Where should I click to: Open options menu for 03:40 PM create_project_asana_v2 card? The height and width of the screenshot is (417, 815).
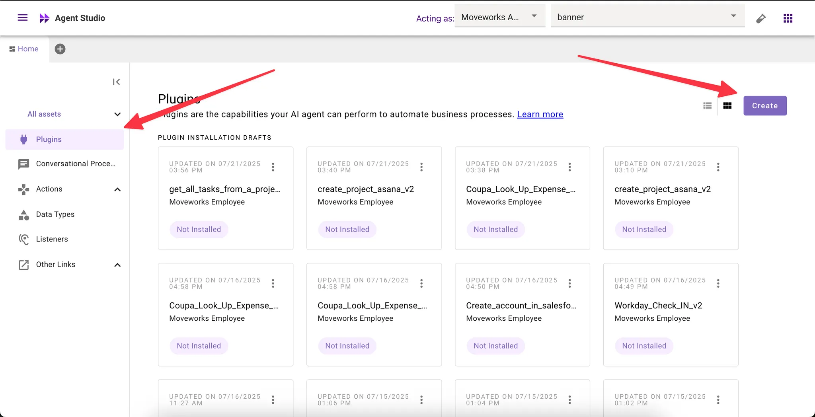[421, 167]
